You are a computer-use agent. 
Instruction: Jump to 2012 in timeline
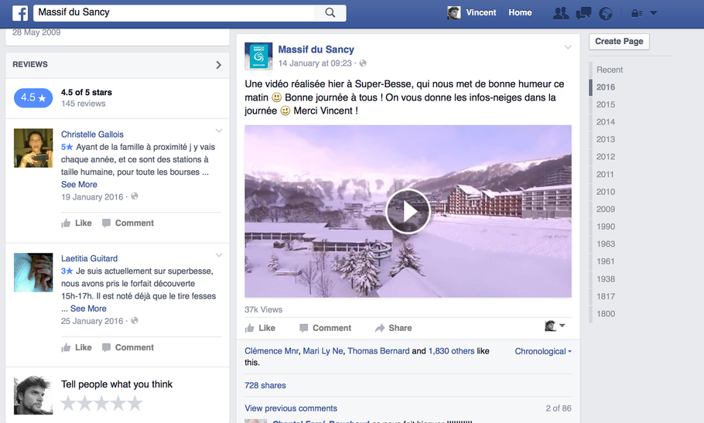click(x=606, y=157)
